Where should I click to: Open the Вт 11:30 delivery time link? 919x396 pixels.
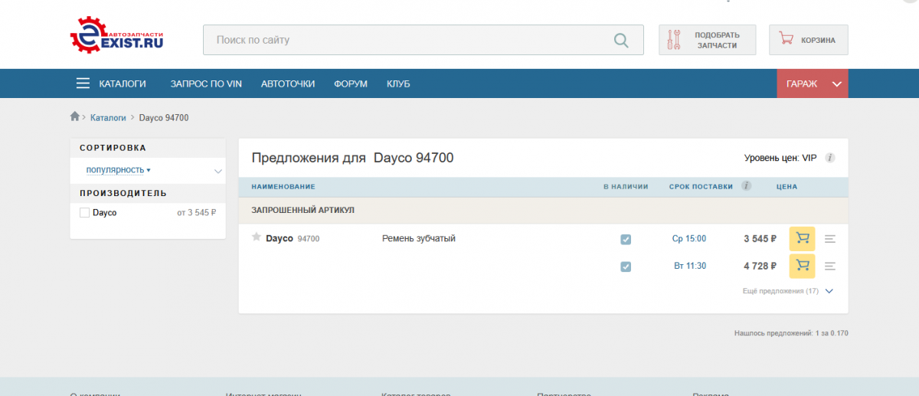coord(690,266)
